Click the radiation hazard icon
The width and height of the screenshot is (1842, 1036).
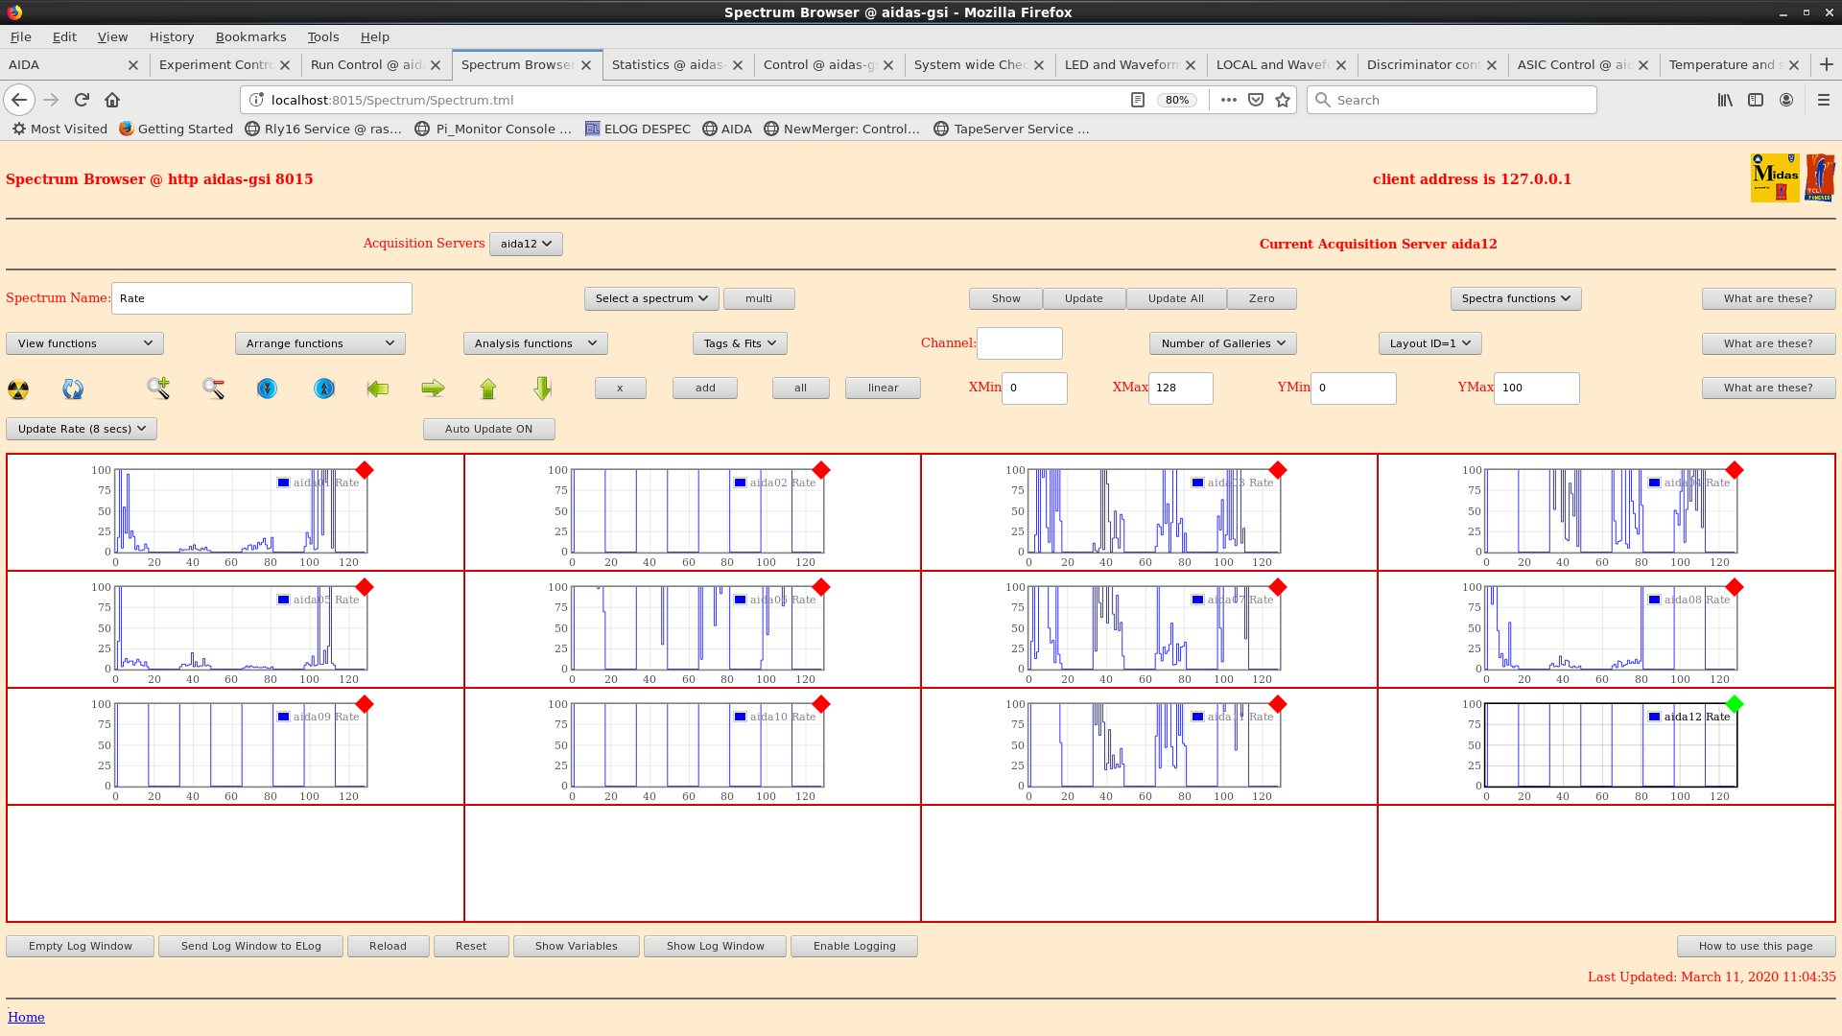click(18, 388)
